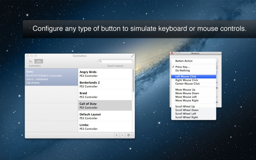Choose Center Mouse Click action
Image resolution: width=256 pixels, height=160 pixels.
tap(194, 84)
